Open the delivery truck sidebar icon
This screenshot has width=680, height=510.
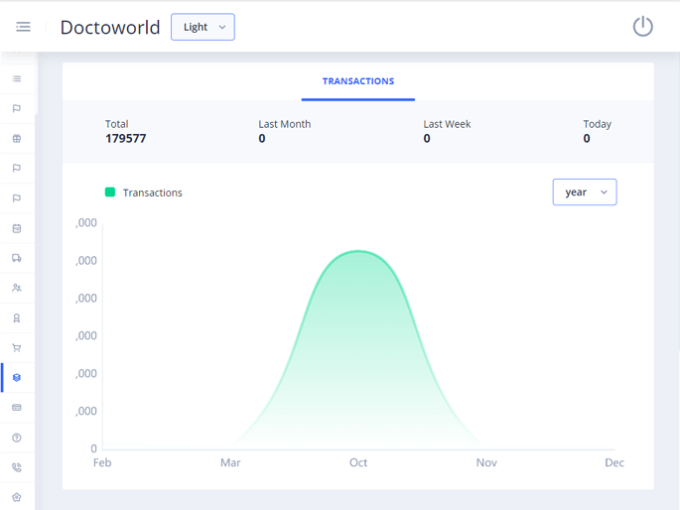[x=17, y=258]
